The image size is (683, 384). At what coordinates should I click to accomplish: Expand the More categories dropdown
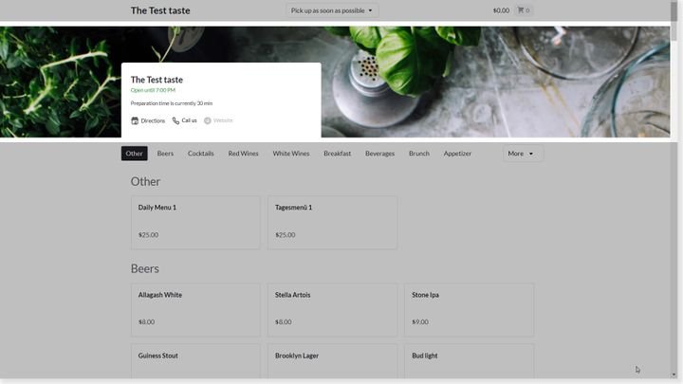tap(521, 154)
